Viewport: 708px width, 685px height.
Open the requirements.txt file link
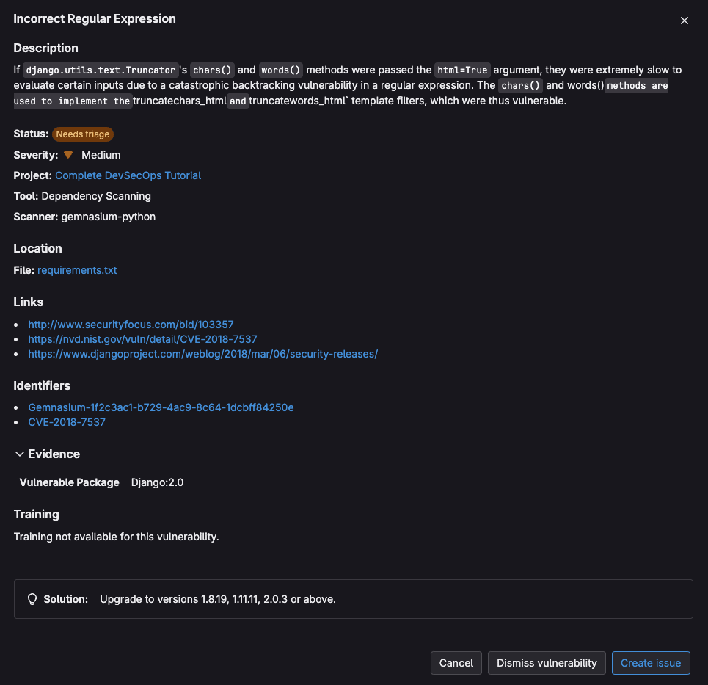click(x=76, y=269)
